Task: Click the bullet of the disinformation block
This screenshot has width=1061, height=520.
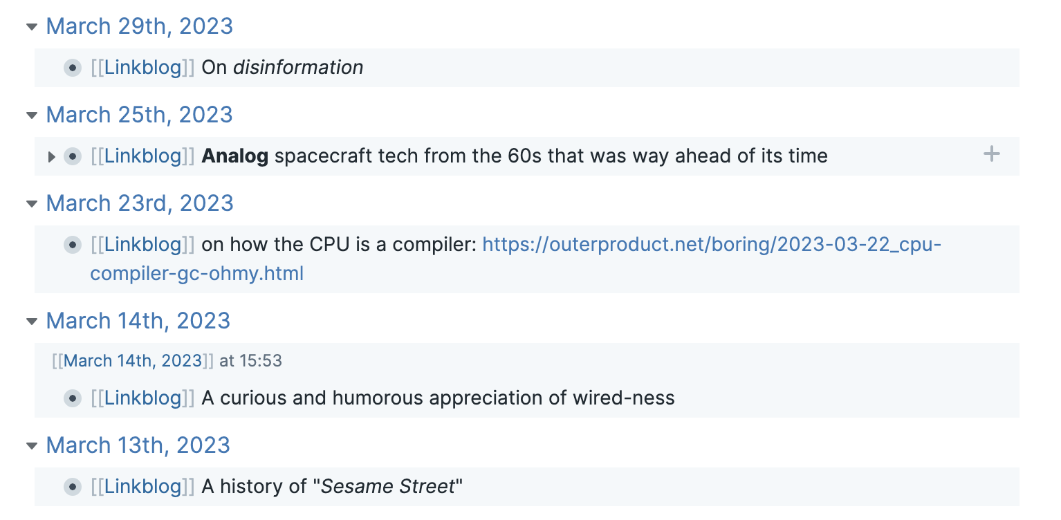Action: (73, 68)
